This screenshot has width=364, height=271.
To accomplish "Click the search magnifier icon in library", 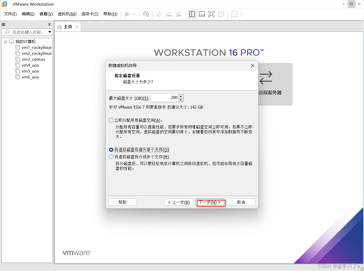I will click(7, 32).
